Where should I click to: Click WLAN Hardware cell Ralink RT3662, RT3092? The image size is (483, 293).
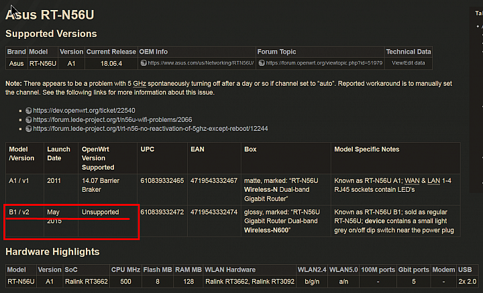[x=250, y=282]
